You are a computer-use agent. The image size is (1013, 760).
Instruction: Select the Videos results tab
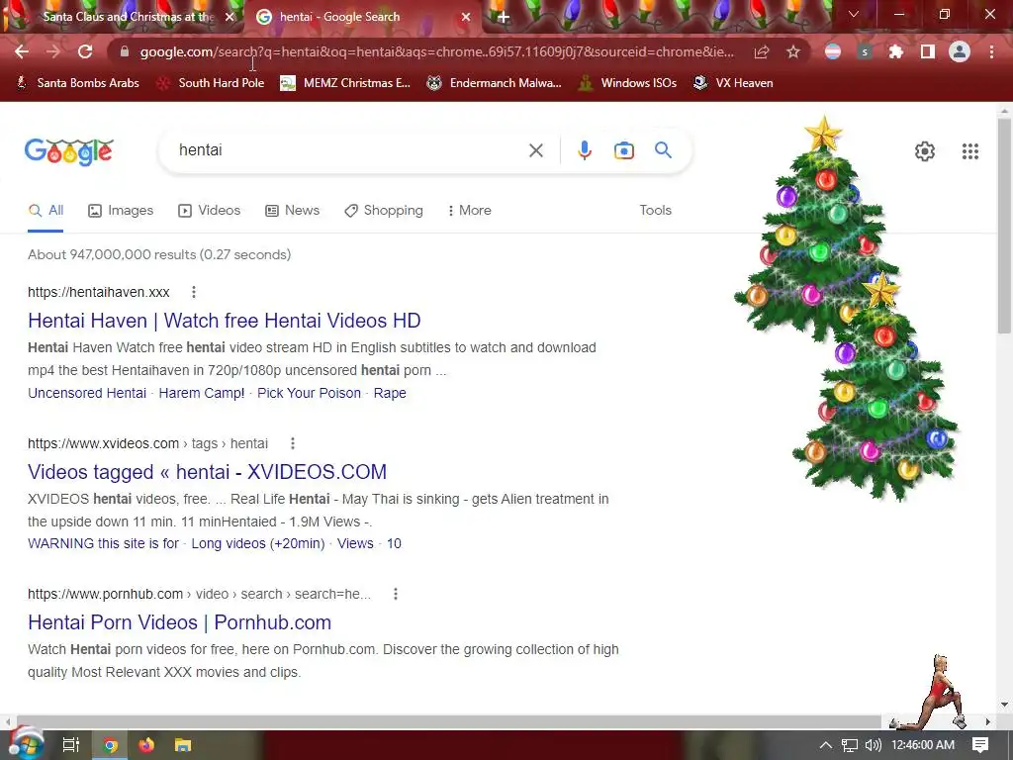[210, 210]
